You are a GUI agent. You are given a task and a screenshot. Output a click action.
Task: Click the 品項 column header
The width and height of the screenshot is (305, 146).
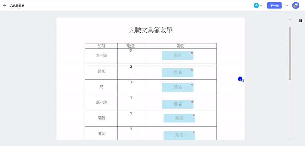[x=101, y=46]
